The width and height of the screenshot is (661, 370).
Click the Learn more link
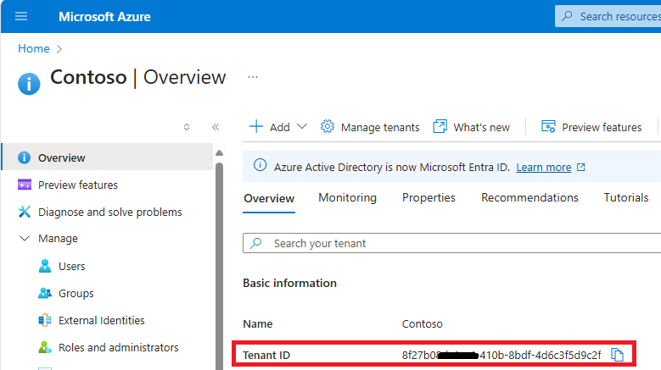(x=543, y=168)
